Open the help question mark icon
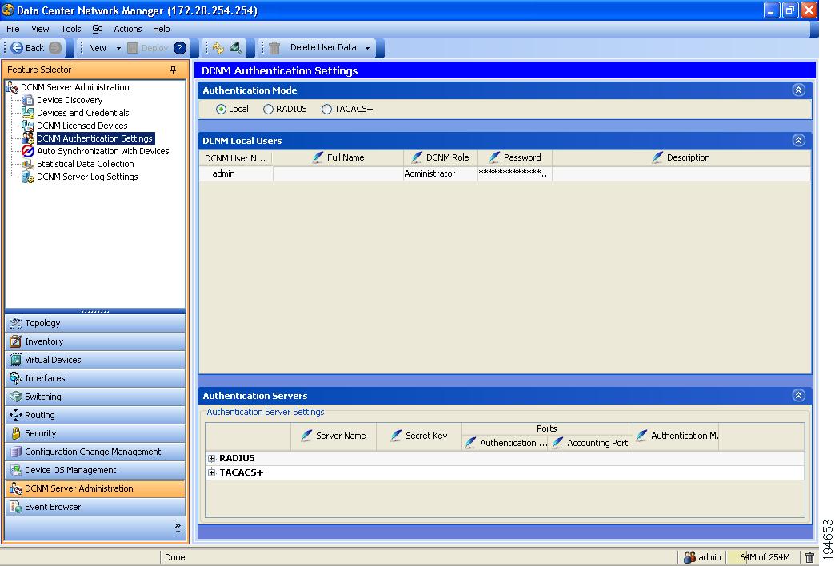This screenshot has width=835, height=566. tap(180, 48)
